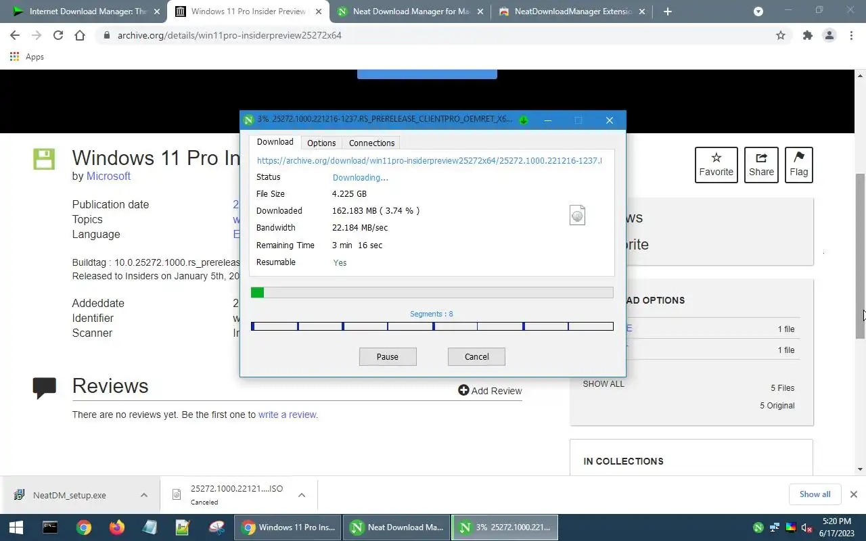
Task: Switch to the Connections tab
Action: tap(371, 143)
